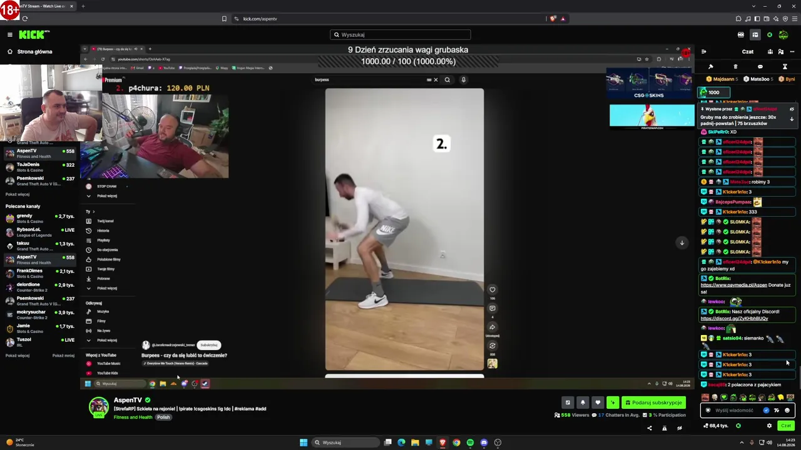Toggle the hide stats eye icon
Image resolution: width=801 pixels, height=450 pixels.
[x=679, y=428]
